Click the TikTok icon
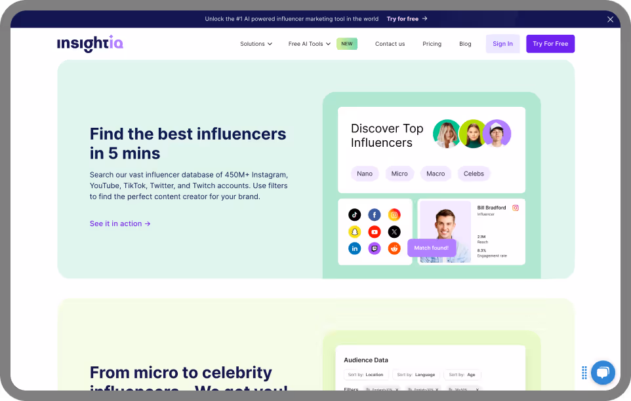631x401 pixels. (355, 215)
